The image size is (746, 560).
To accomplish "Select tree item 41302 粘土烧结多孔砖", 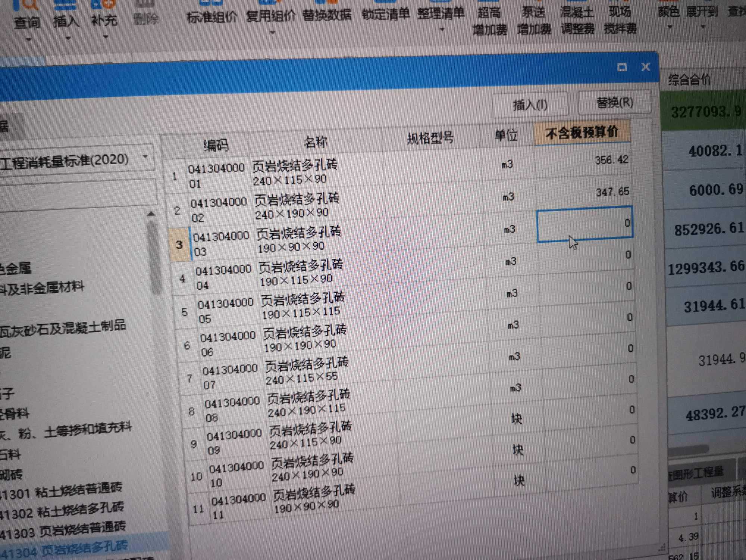I will [x=62, y=511].
